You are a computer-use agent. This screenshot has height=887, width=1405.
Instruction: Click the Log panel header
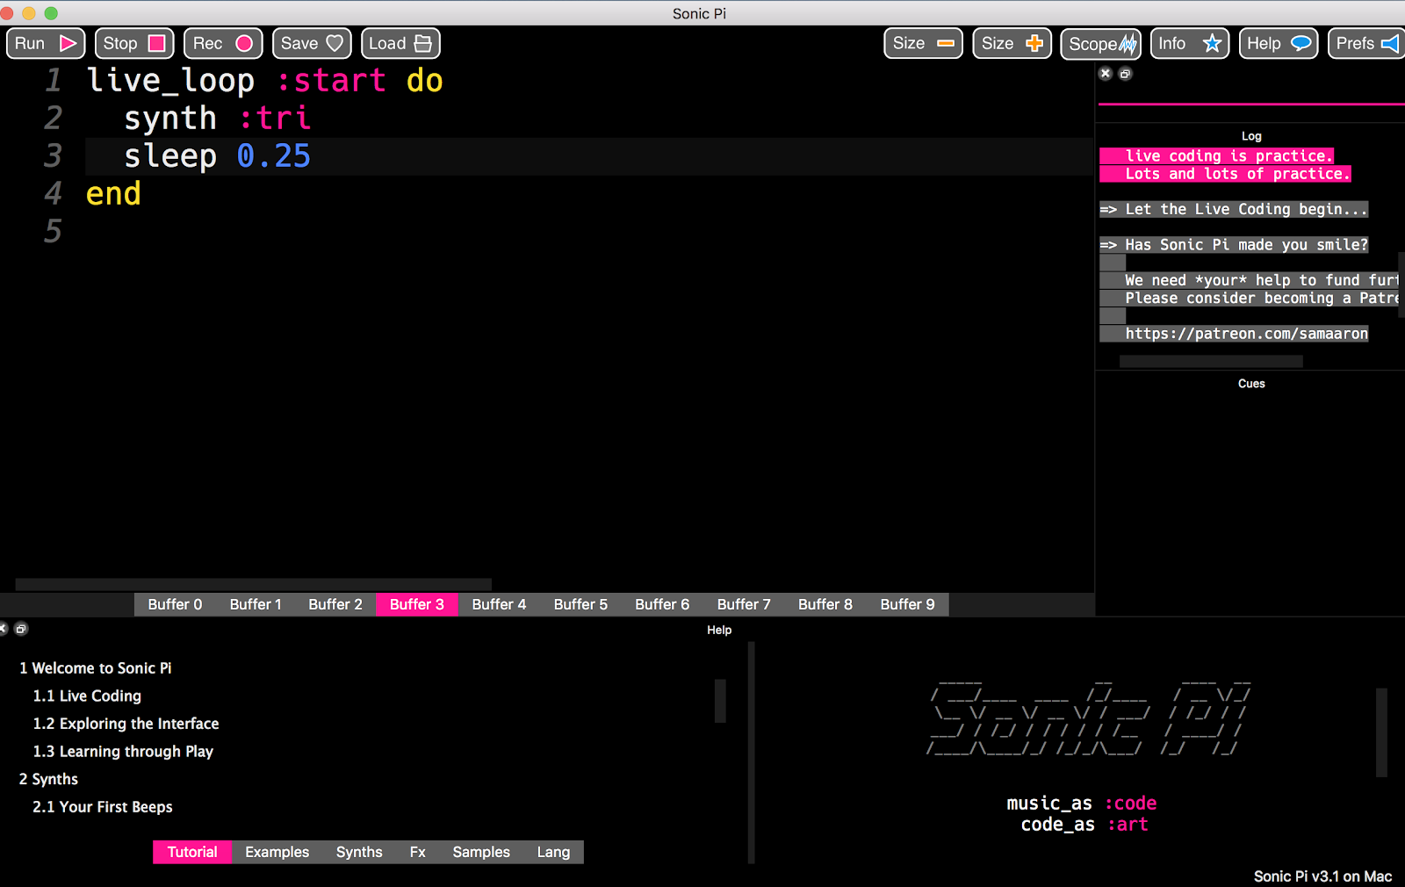1251,136
